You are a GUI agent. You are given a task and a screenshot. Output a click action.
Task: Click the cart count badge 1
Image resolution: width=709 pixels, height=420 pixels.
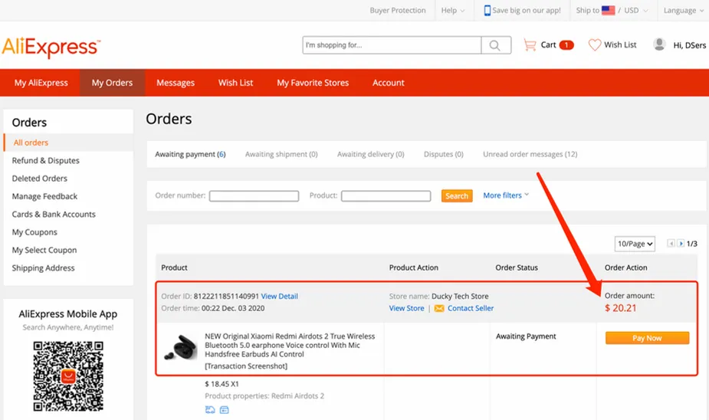tap(566, 44)
